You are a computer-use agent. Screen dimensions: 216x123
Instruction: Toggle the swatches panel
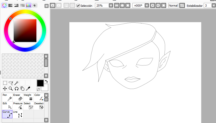(x=29, y=6)
